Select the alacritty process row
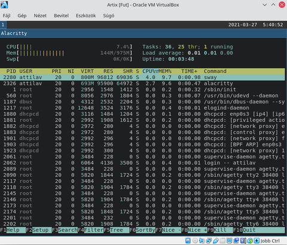Screen dimensions: 287x245 [142, 84]
